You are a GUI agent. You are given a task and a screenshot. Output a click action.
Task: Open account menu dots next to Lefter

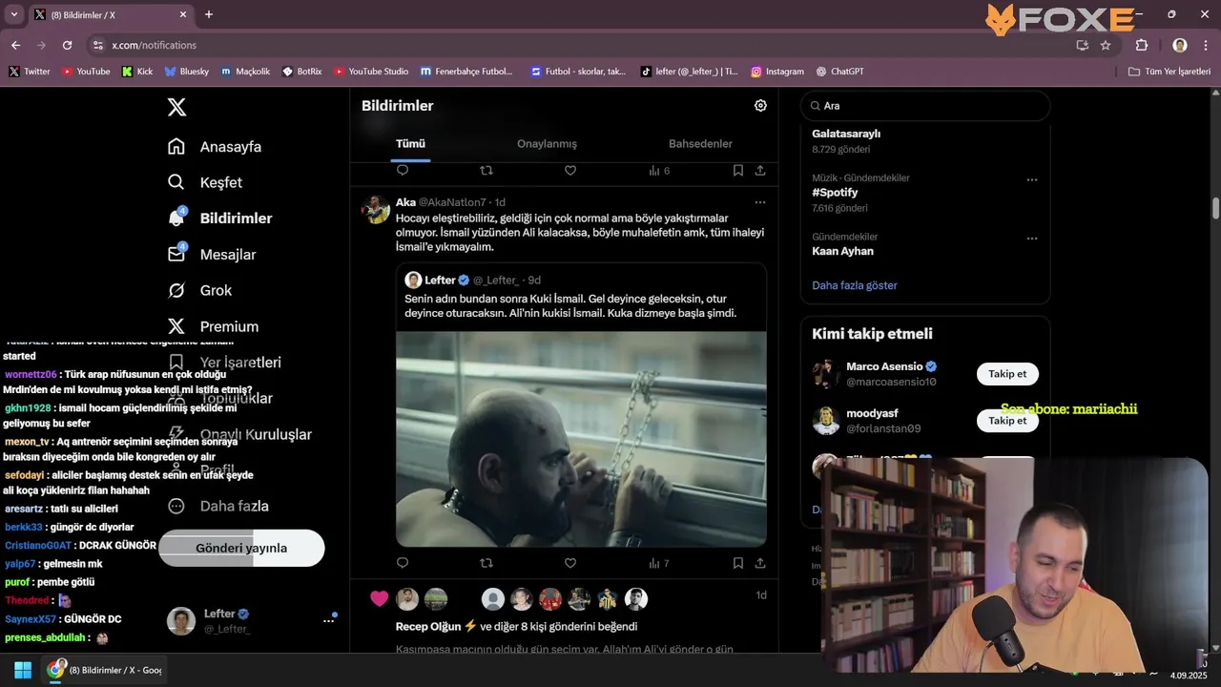click(x=328, y=620)
